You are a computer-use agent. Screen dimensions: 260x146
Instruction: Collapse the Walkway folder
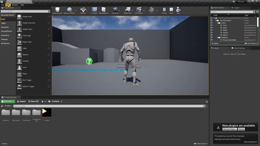click(x=218, y=38)
